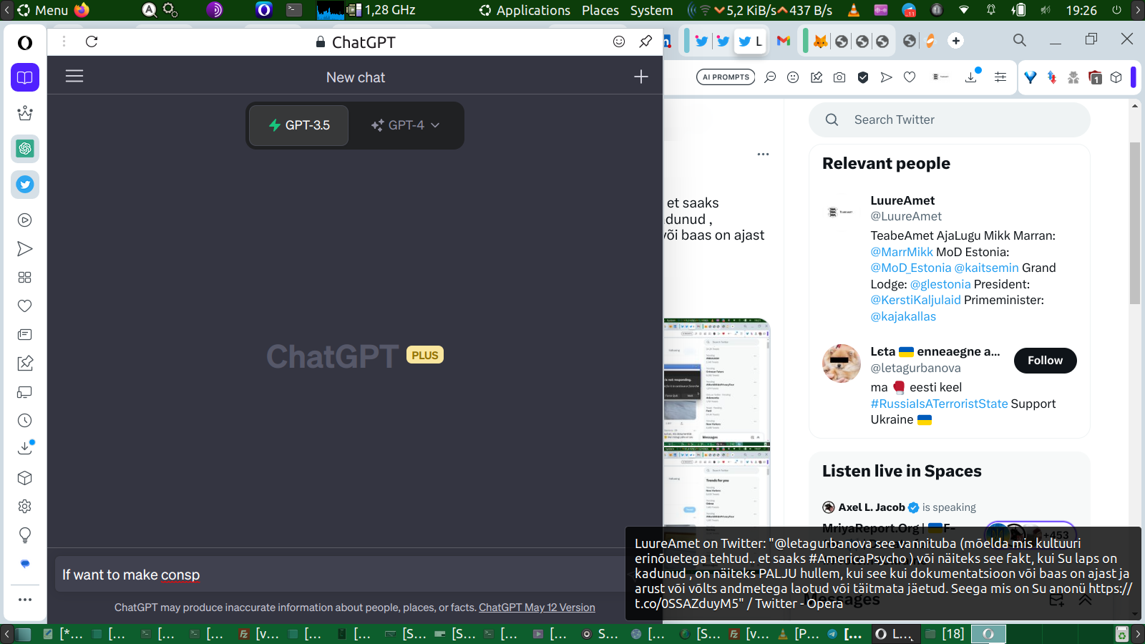Image resolution: width=1145 pixels, height=644 pixels.
Task: Click the blue diamond extension icon
Action: click(1030, 77)
